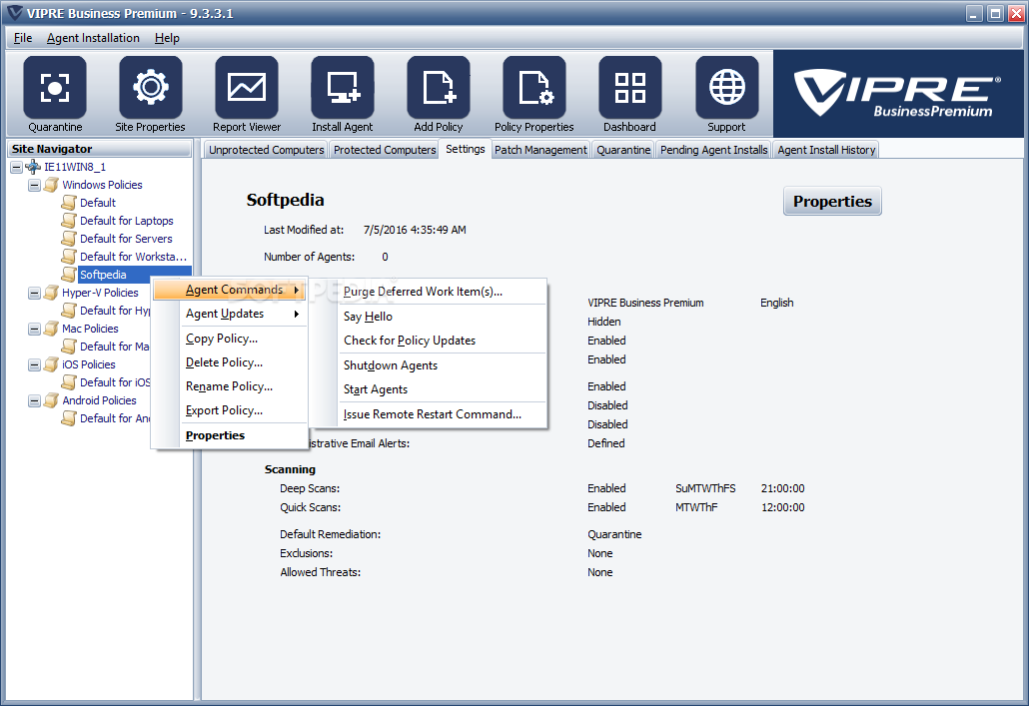Click the Site Navigator panel header
This screenshot has width=1029, height=706.
(x=99, y=149)
